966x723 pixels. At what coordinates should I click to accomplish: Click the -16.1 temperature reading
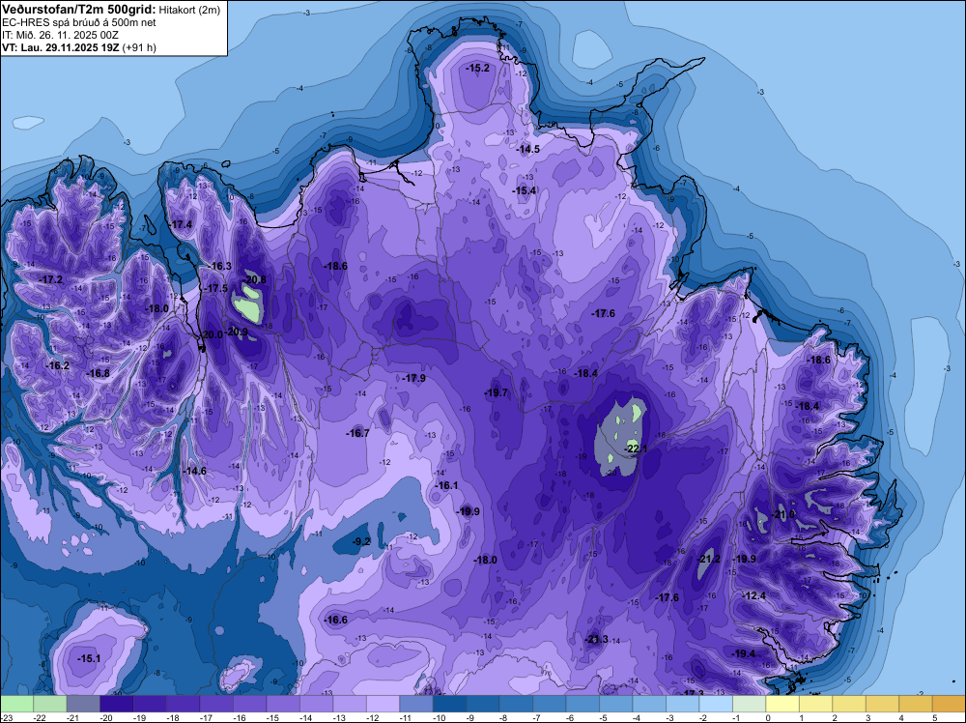[446, 485]
